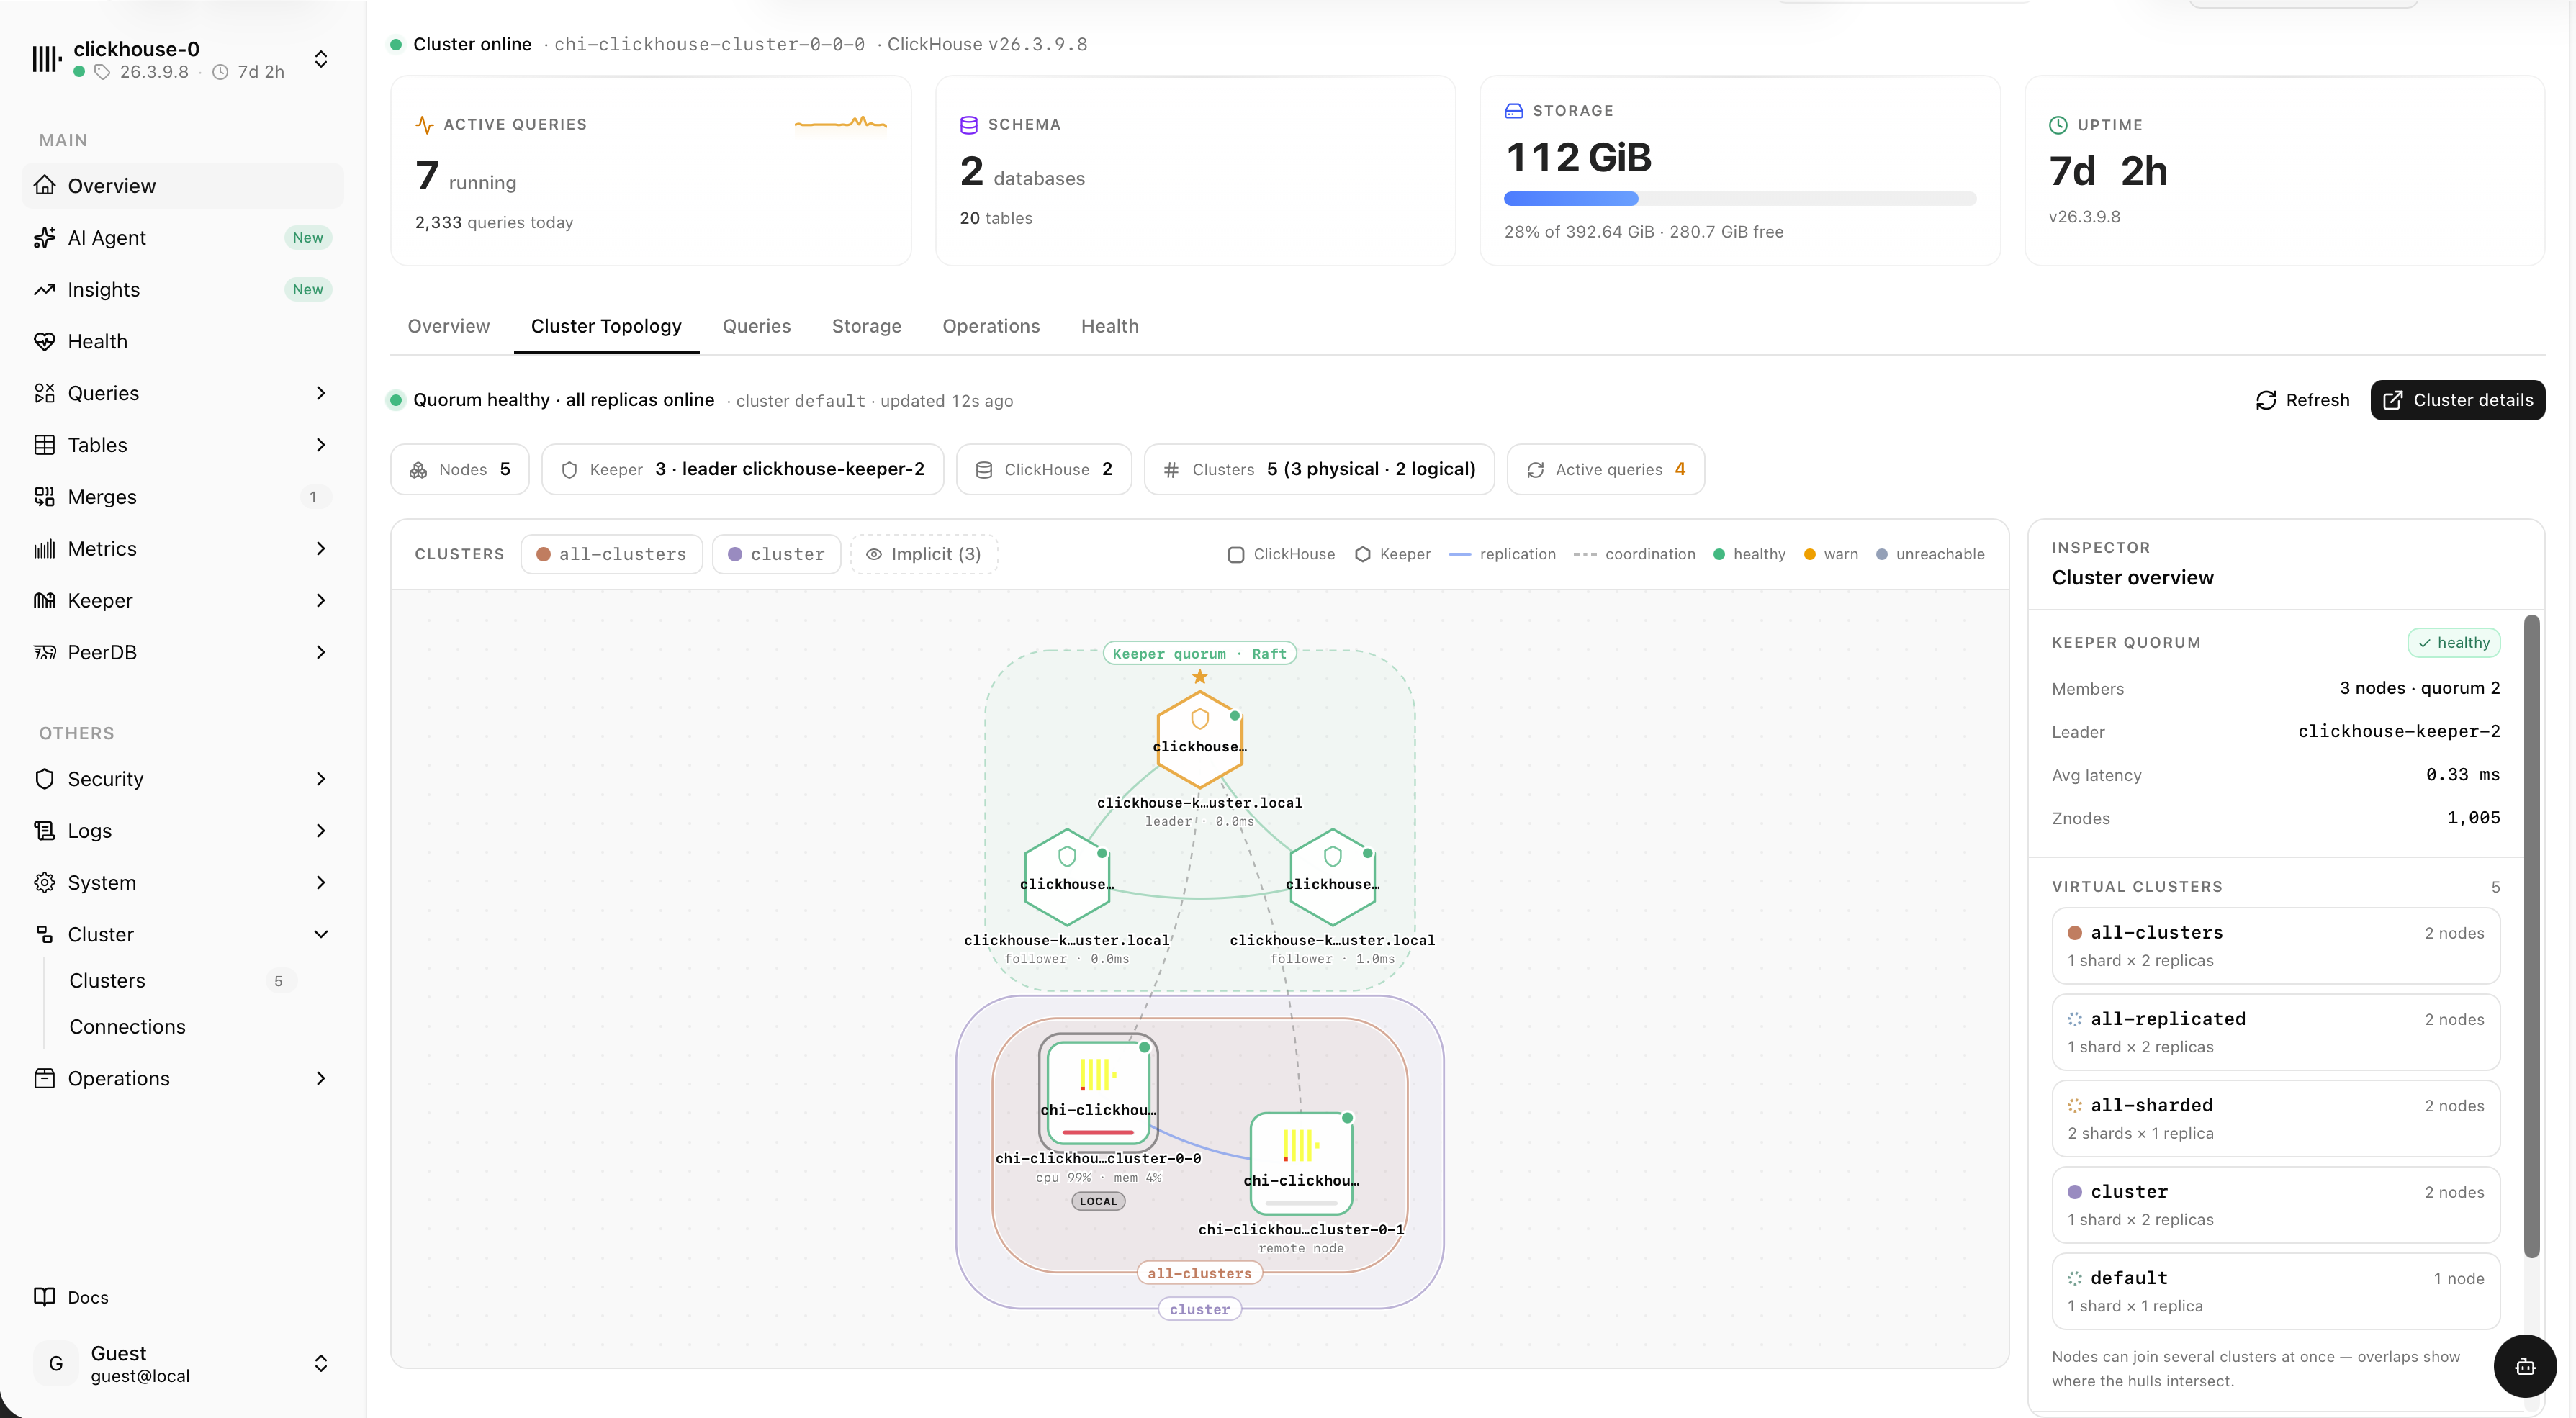Click the Guest avatar G icon

point(56,1364)
